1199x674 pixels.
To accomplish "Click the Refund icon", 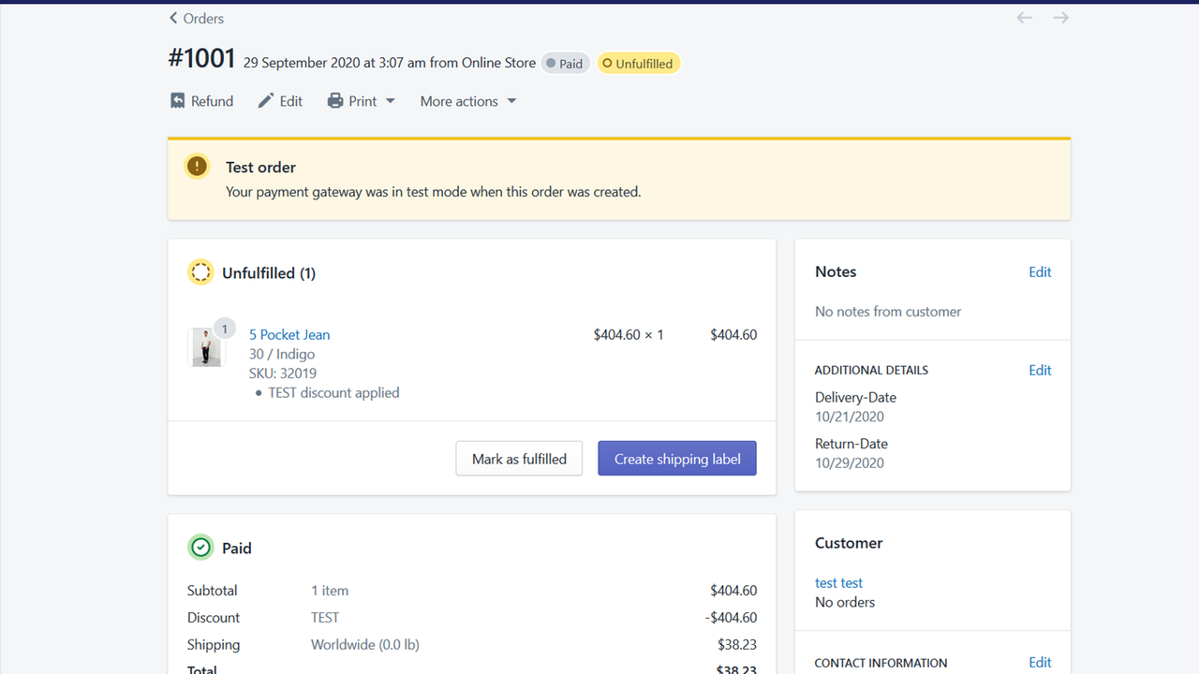I will (177, 100).
